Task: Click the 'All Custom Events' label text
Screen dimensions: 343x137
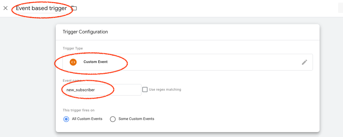Action: (x=86, y=119)
